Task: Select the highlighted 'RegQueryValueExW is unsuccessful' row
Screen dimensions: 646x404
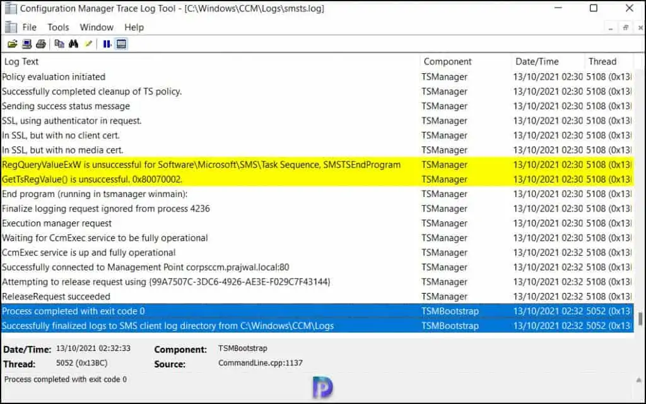Action: click(317, 165)
